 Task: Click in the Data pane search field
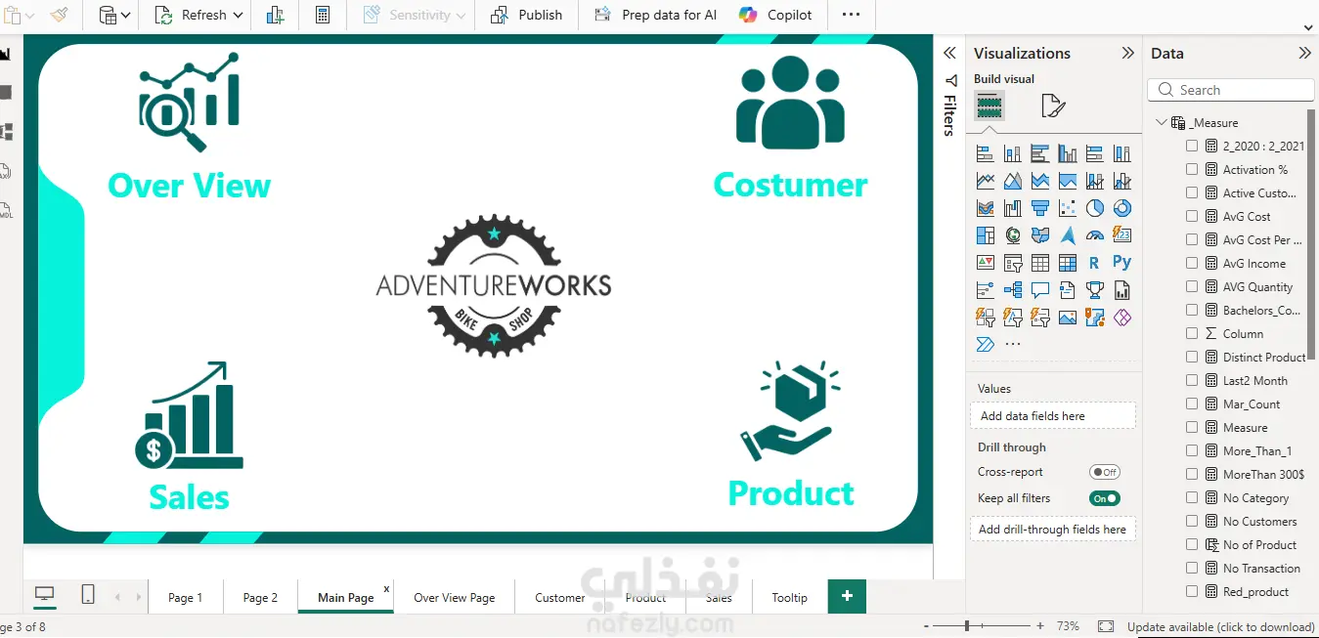pos(1231,90)
